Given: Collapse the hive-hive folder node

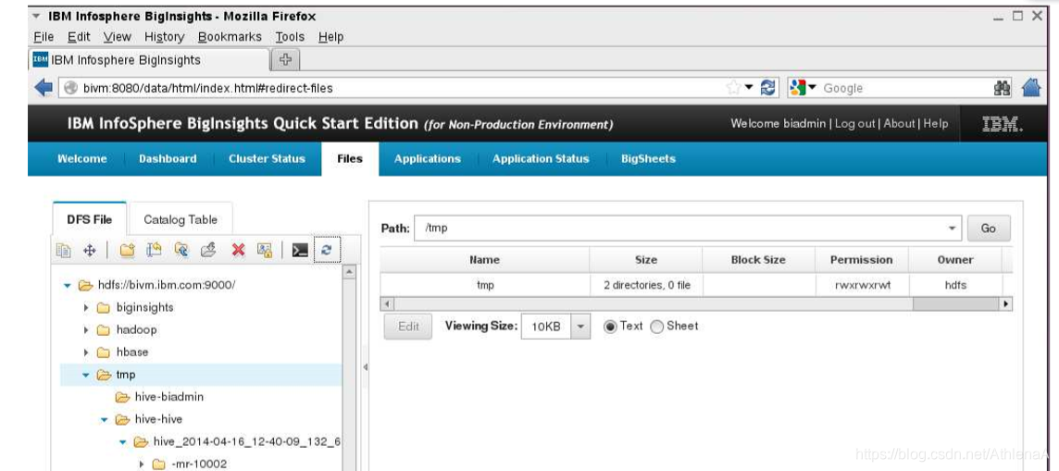Looking at the screenshot, I should 105,419.
